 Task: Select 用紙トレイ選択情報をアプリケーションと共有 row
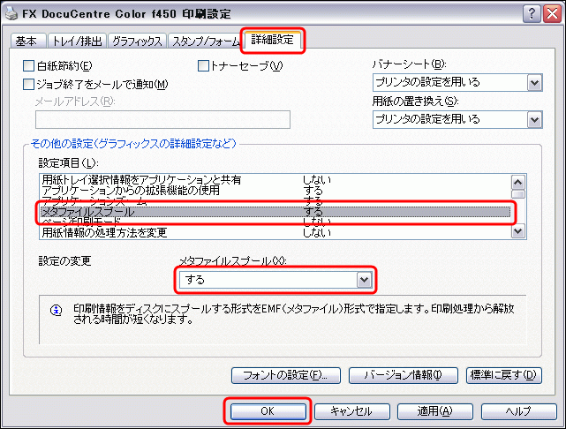275,179
